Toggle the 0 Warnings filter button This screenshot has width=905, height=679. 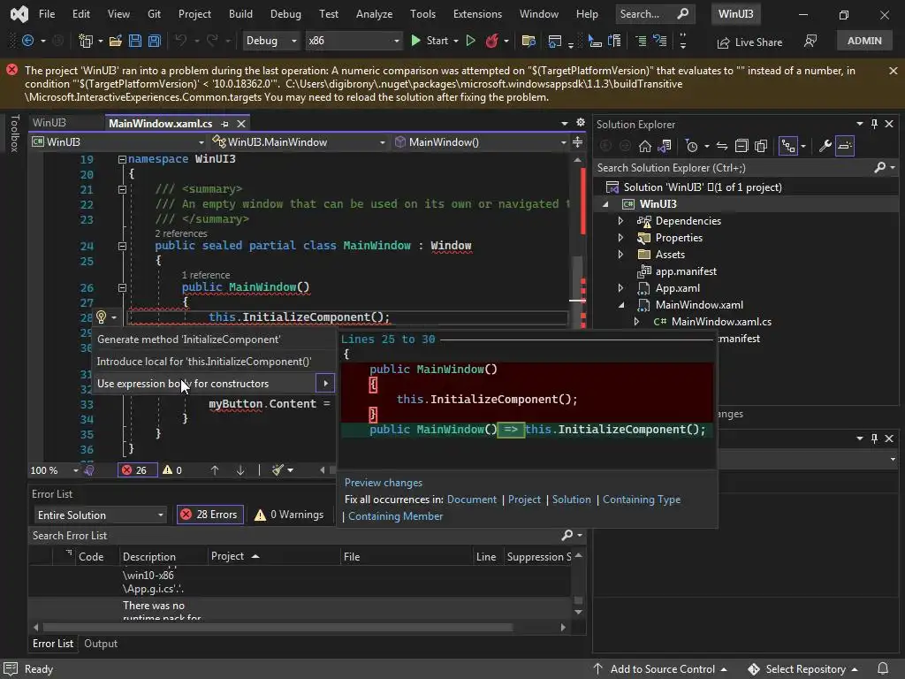[x=289, y=515]
